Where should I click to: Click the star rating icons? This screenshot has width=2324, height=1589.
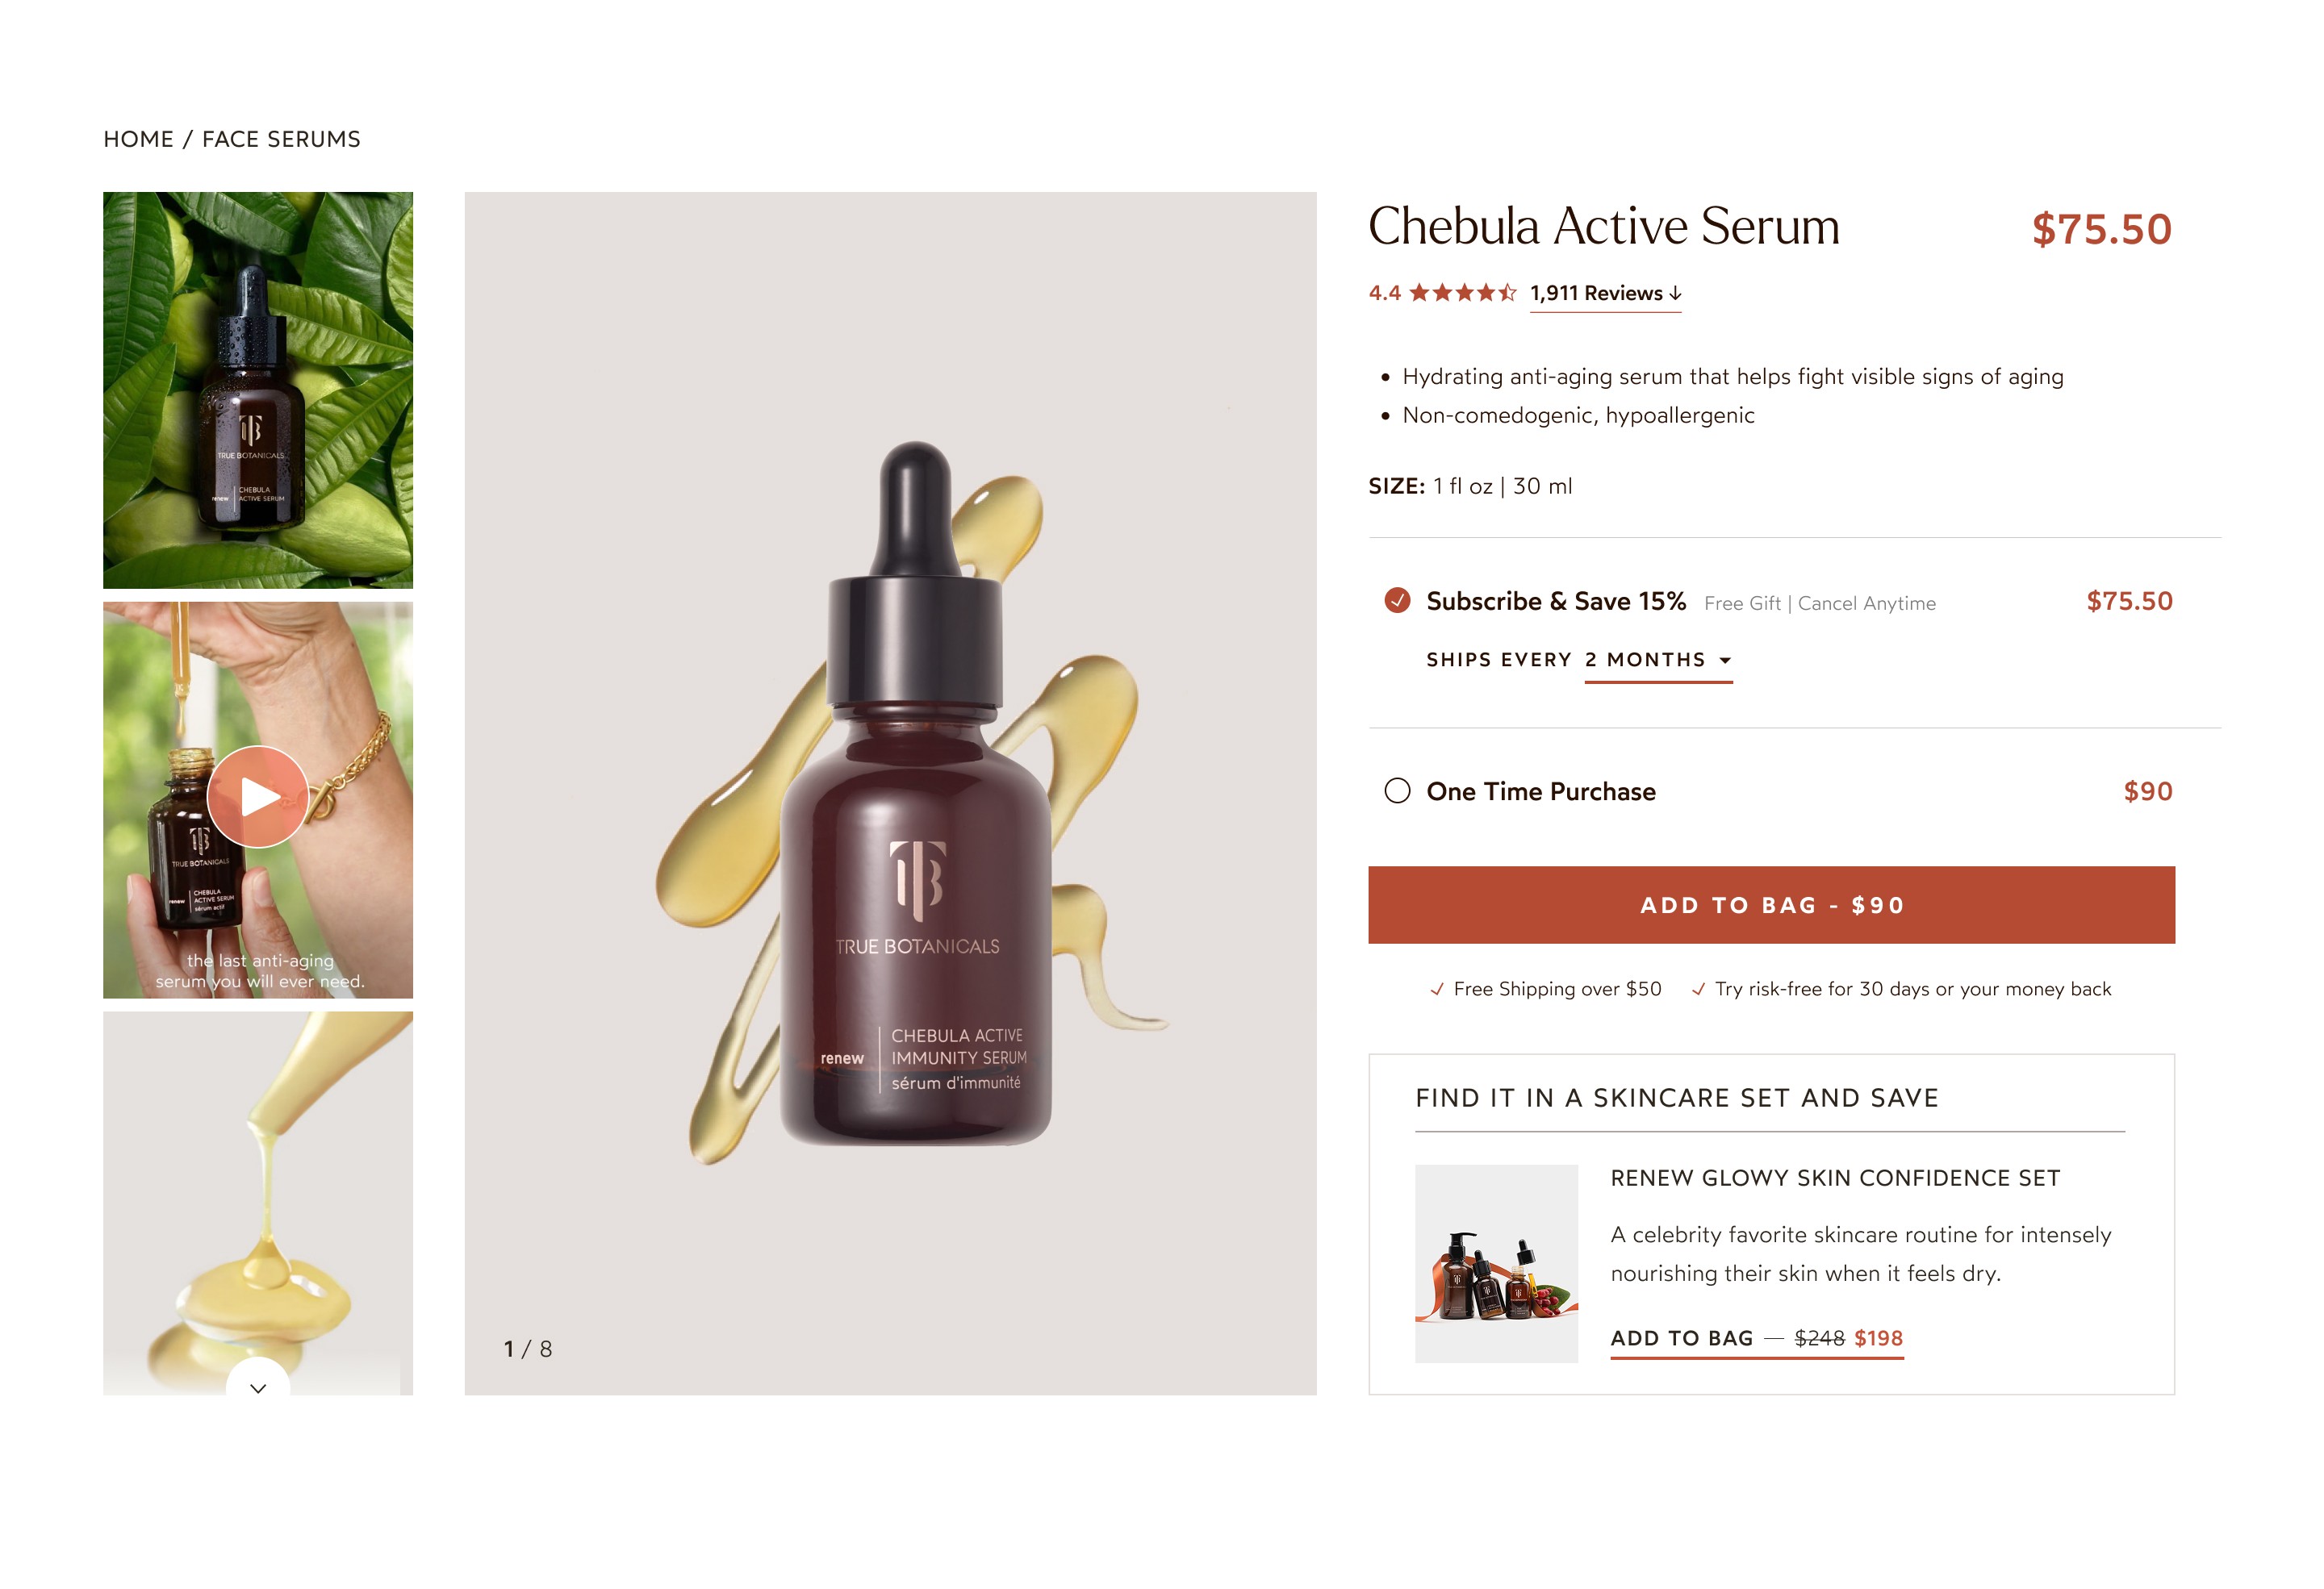pyautogui.click(x=1463, y=293)
